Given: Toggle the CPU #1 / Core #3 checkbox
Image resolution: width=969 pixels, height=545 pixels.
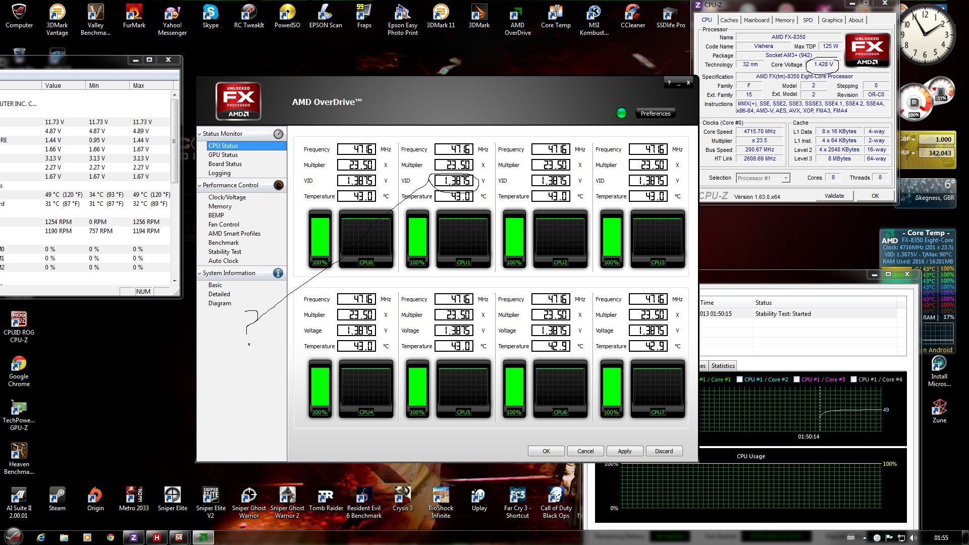Looking at the screenshot, I should [x=797, y=379].
